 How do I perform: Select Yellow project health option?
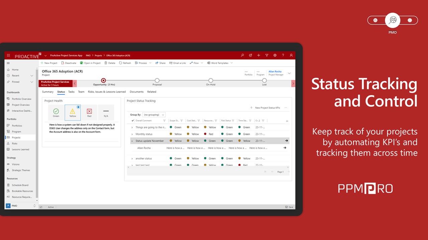(x=73, y=113)
